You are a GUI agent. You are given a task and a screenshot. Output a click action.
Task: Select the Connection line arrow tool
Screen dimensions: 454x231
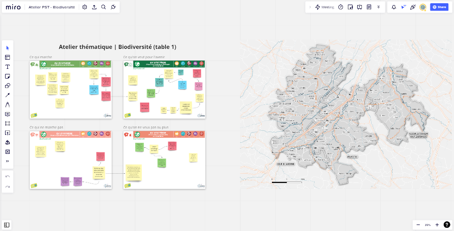(x=7, y=95)
